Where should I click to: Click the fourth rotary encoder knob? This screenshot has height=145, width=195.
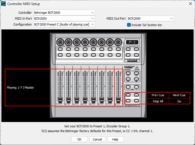point(85,42)
